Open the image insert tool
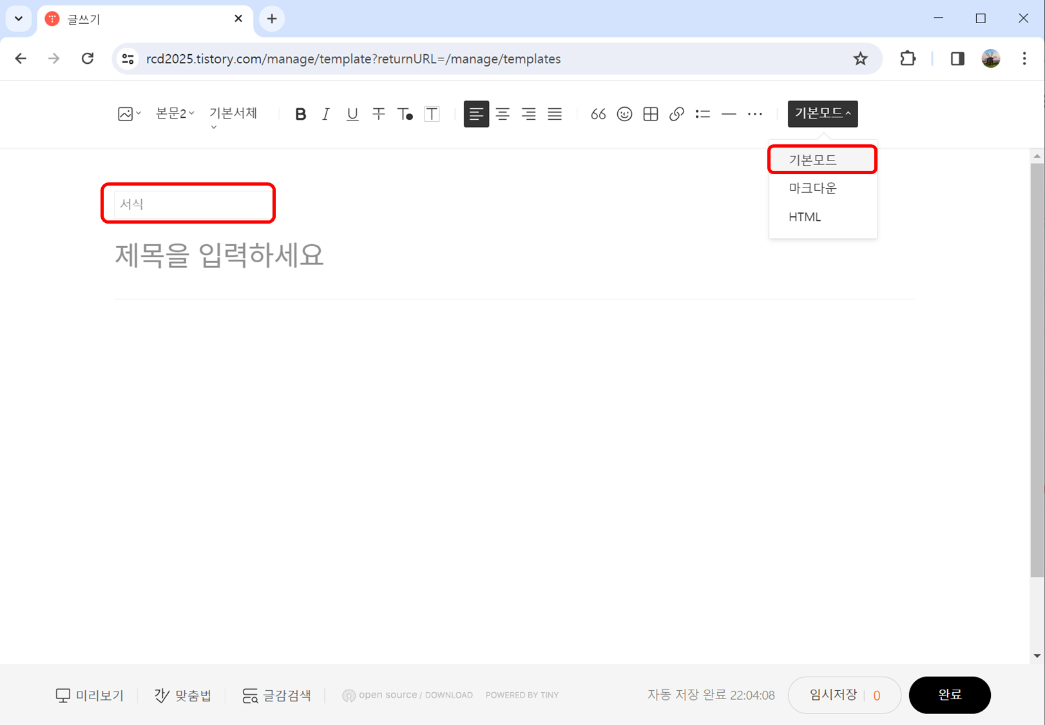This screenshot has height=725, width=1045. coord(129,114)
